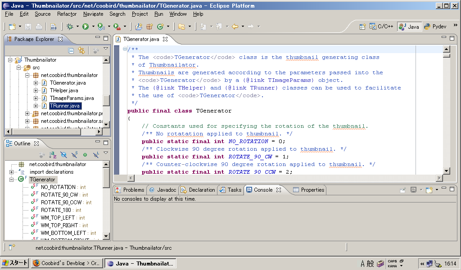Switch to the Javadoc tab

click(163, 190)
